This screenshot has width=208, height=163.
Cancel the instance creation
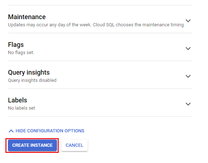74,145
